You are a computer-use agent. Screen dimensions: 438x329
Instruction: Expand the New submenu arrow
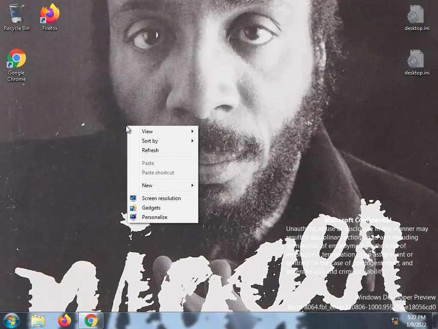point(192,185)
